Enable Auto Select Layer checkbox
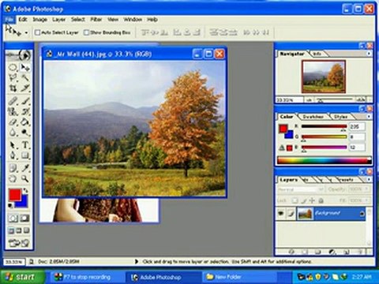 38,32
